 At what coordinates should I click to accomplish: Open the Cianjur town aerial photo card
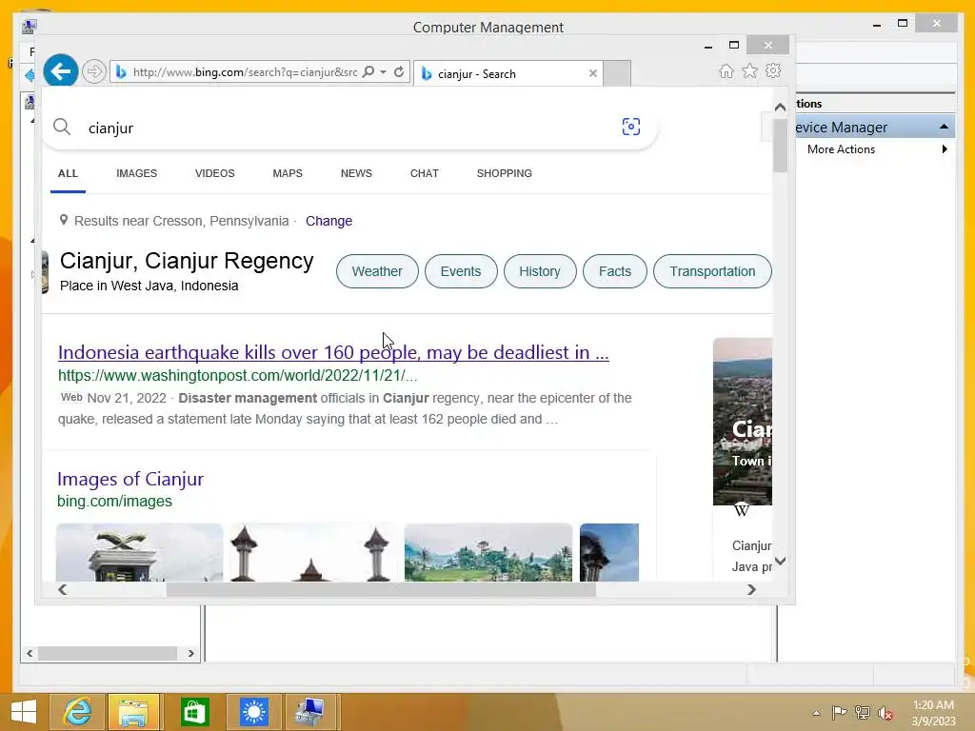(743, 422)
